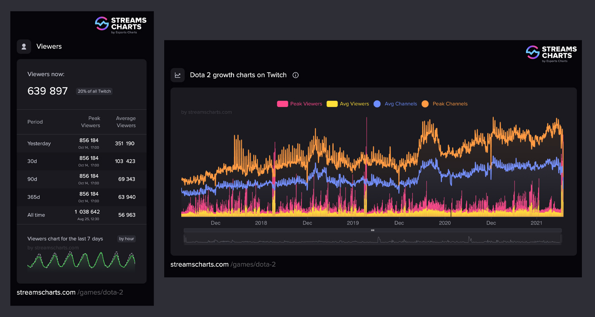The height and width of the screenshot is (317, 595).
Task: Click the Peak Viewers column header
Action: coord(90,122)
